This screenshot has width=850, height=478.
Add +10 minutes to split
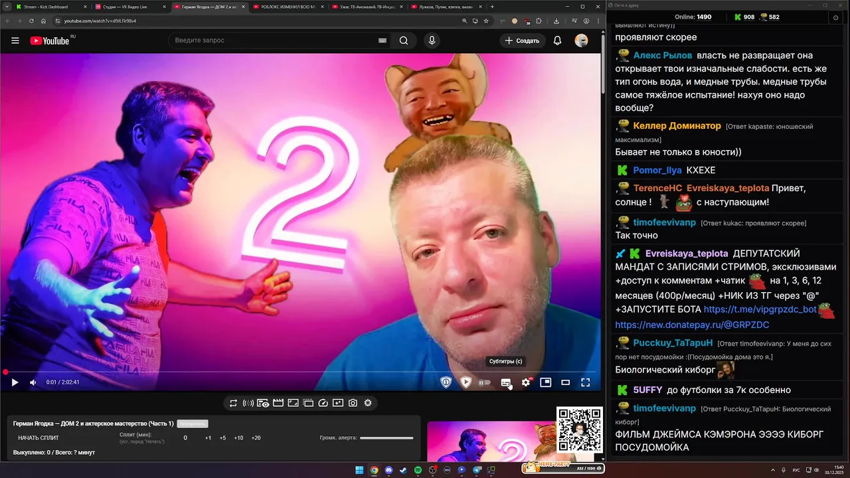click(x=239, y=438)
